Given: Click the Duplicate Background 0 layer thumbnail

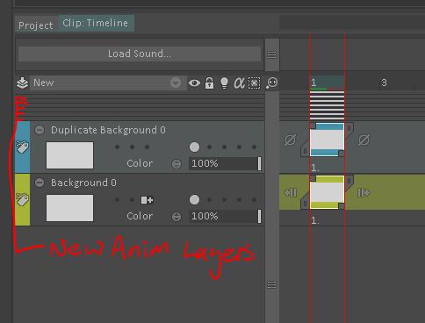Looking at the screenshot, I should coord(70,155).
